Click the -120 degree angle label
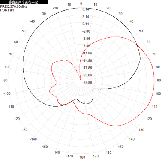The image size is (162, 162). [x=16, y=119]
